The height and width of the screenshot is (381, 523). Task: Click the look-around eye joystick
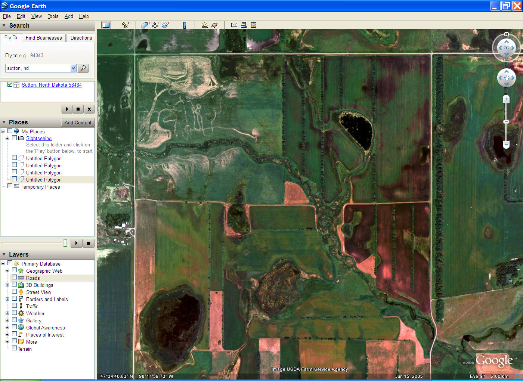(507, 48)
